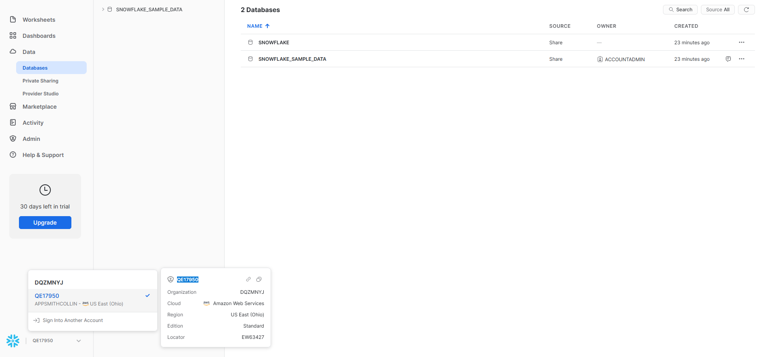
Task: Sort by CREATED column header
Action: (686, 26)
